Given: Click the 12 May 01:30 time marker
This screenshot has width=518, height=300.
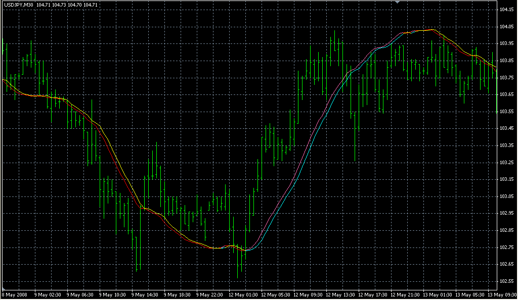Looking at the screenshot, I should pos(242,294).
